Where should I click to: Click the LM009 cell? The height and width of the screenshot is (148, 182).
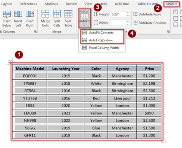(30, 113)
